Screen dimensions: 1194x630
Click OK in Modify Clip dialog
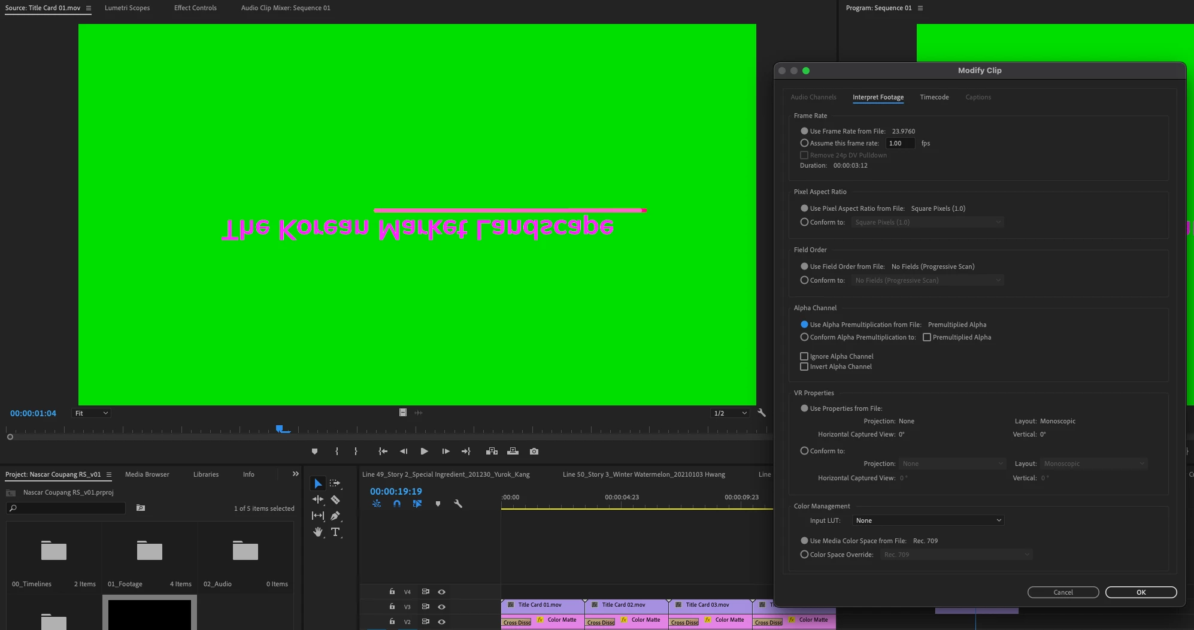coord(1141,592)
